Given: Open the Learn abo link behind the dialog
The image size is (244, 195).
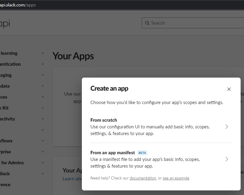Looking at the screenshot, I should (72, 179).
